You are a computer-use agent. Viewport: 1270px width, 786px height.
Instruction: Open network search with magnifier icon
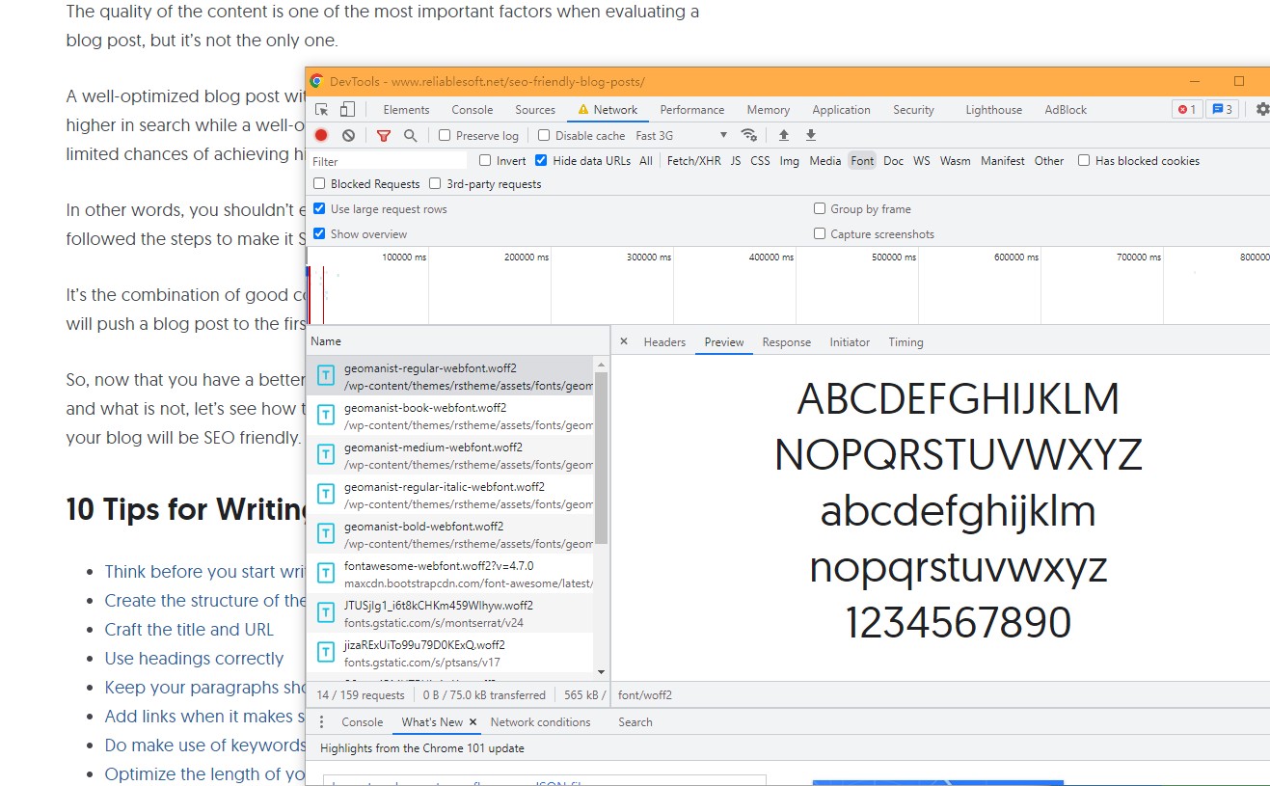point(410,136)
